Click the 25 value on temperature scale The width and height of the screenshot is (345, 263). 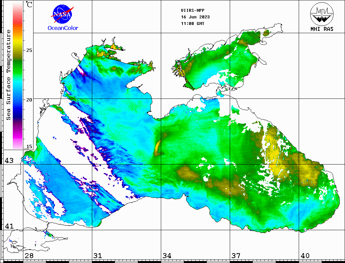[x=29, y=50]
